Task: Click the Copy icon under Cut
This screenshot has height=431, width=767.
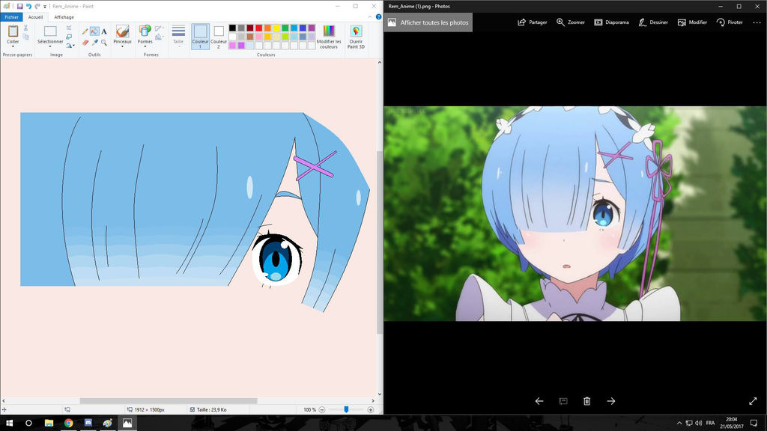Action: [x=26, y=37]
